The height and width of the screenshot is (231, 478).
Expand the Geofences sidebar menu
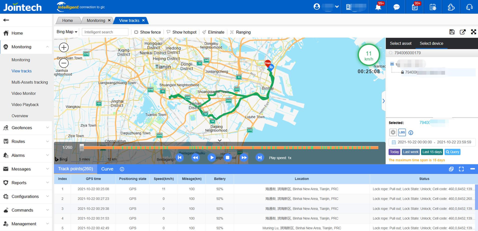(26, 128)
